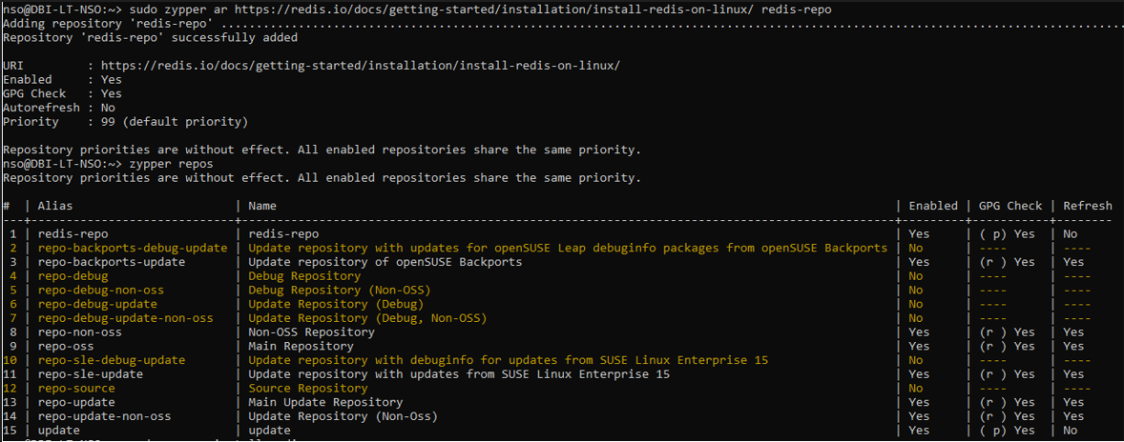
Task: Select the repo-backports-debug-update alias
Action: tap(133, 248)
